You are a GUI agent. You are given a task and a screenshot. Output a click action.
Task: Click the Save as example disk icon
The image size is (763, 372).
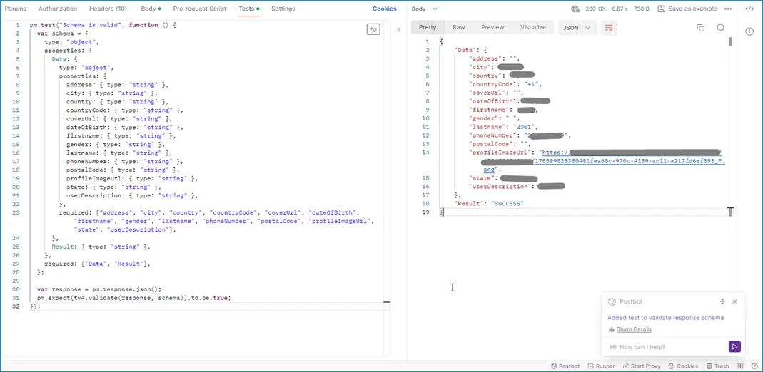pos(662,9)
